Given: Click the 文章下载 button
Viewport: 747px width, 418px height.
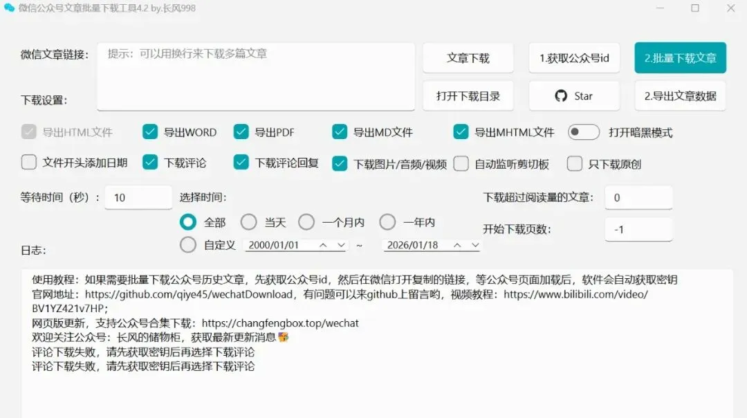Looking at the screenshot, I should [468, 58].
